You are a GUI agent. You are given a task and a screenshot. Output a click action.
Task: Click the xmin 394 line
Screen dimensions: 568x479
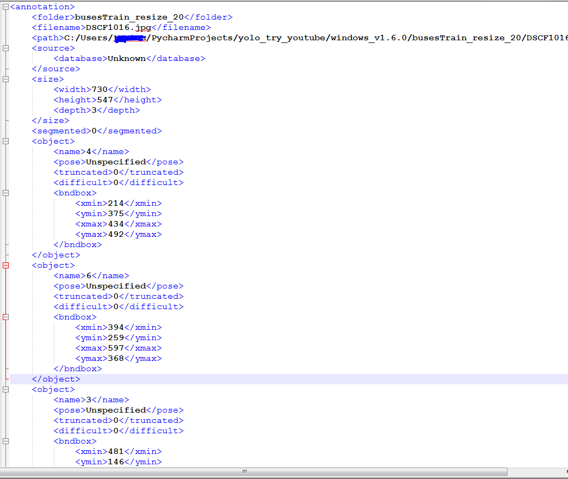[119, 328]
